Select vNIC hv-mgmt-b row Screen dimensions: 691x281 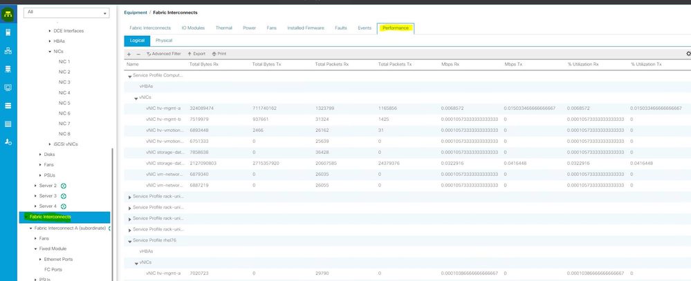click(407, 119)
